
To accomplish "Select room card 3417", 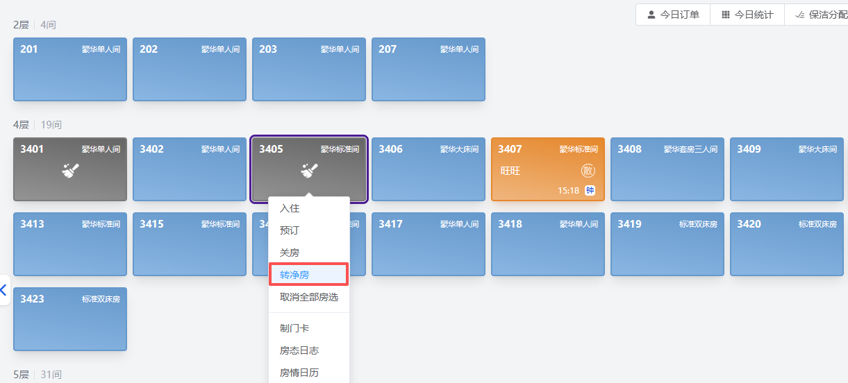I will tap(429, 244).
